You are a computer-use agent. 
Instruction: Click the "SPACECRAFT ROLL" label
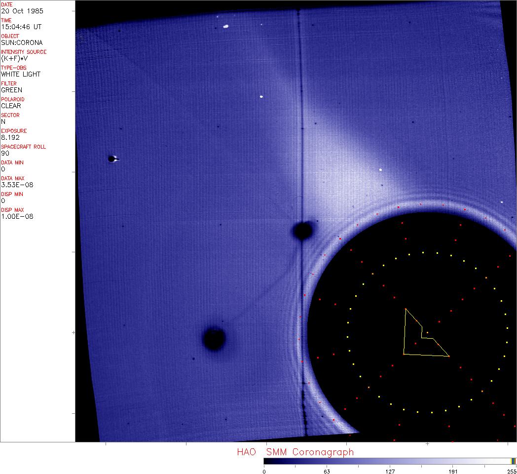tap(24, 147)
